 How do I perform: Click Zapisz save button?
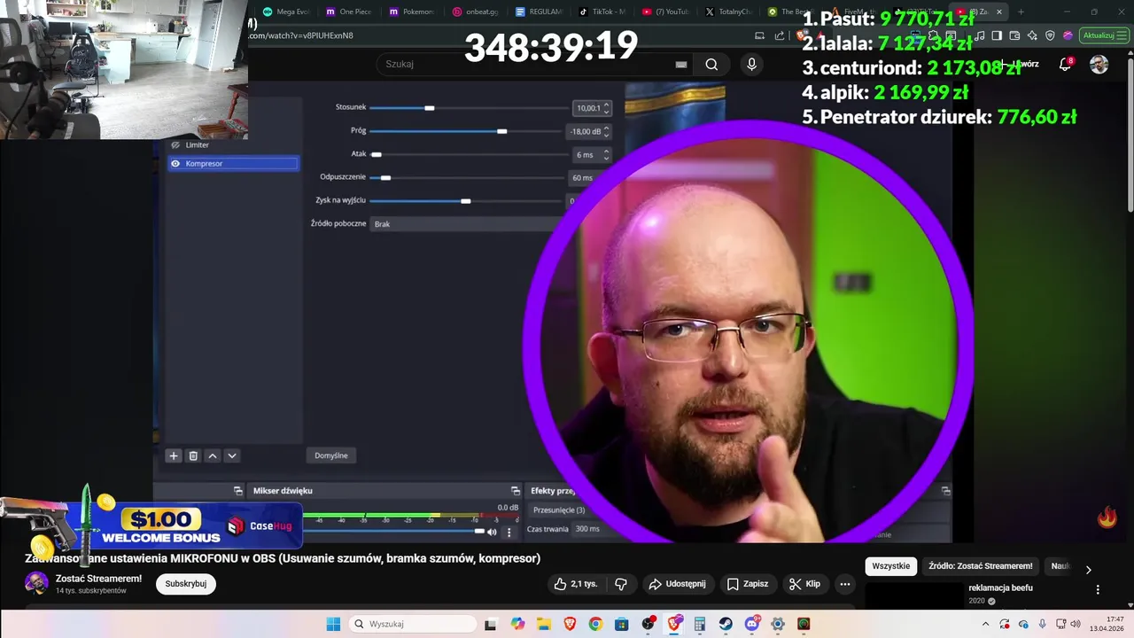point(747,584)
